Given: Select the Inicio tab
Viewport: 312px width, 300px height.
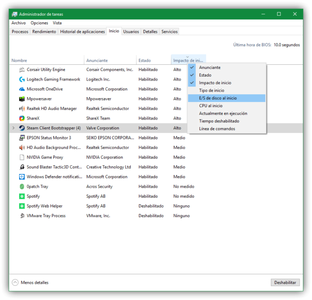Looking at the screenshot, I should tap(114, 31).
